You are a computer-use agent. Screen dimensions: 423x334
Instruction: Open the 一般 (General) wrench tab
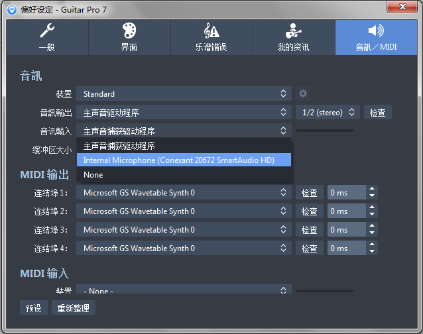[47, 37]
